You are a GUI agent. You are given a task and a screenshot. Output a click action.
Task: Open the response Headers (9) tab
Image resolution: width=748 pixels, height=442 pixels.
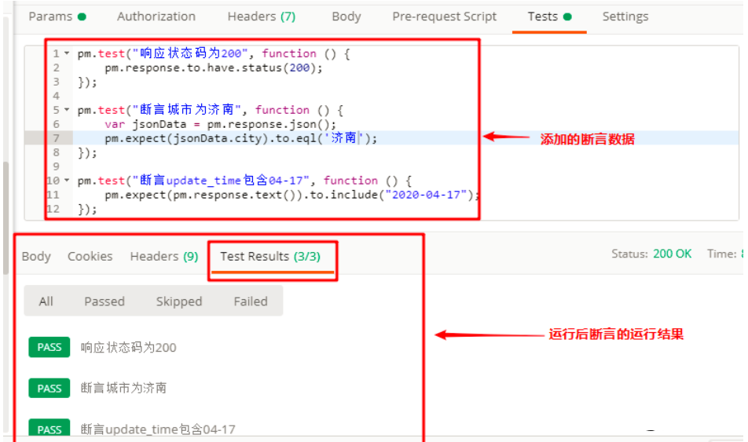pyautogui.click(x=163, y=256)
